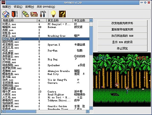This screenshot has height=115, width=152.
Task: Open the 设定(C) menu
Action: tap(18, 7)
